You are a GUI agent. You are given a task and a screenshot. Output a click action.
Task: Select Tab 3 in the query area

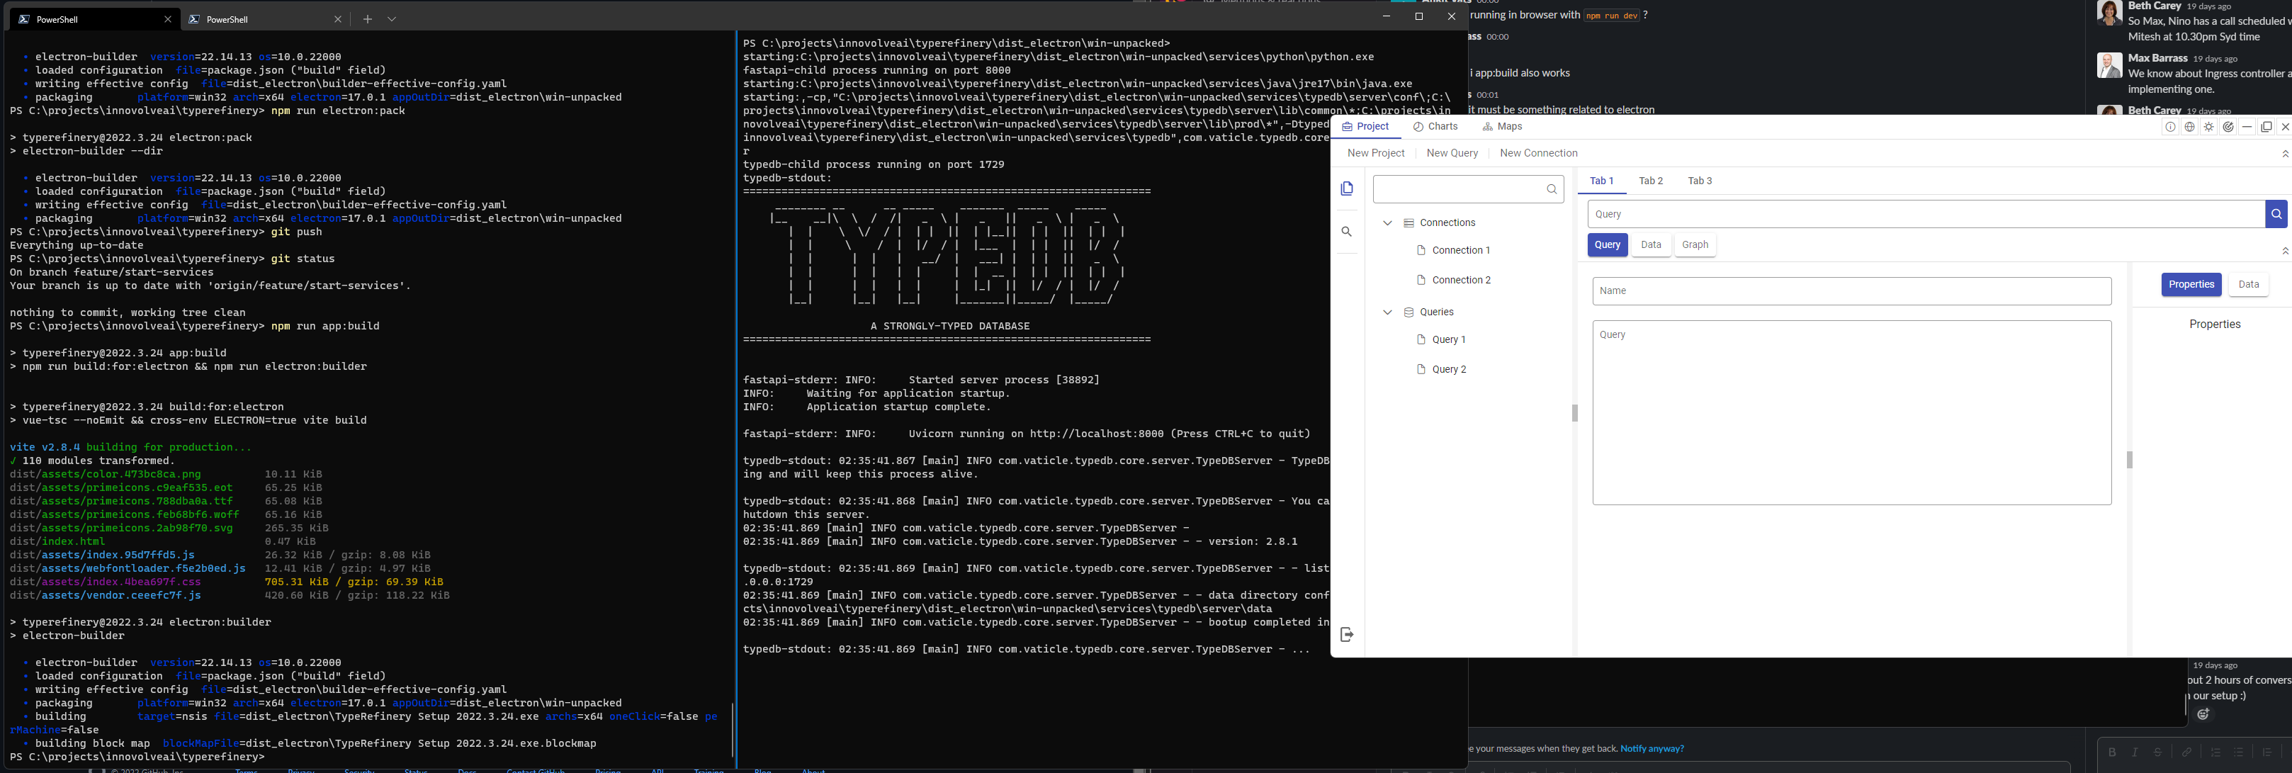[1700, 181]
